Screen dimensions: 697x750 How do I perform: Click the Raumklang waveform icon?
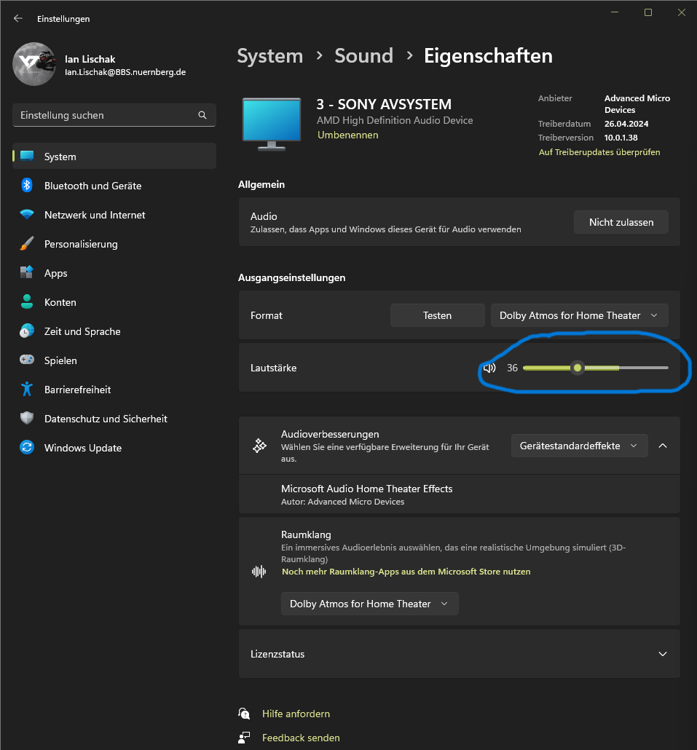click(259, 571)
